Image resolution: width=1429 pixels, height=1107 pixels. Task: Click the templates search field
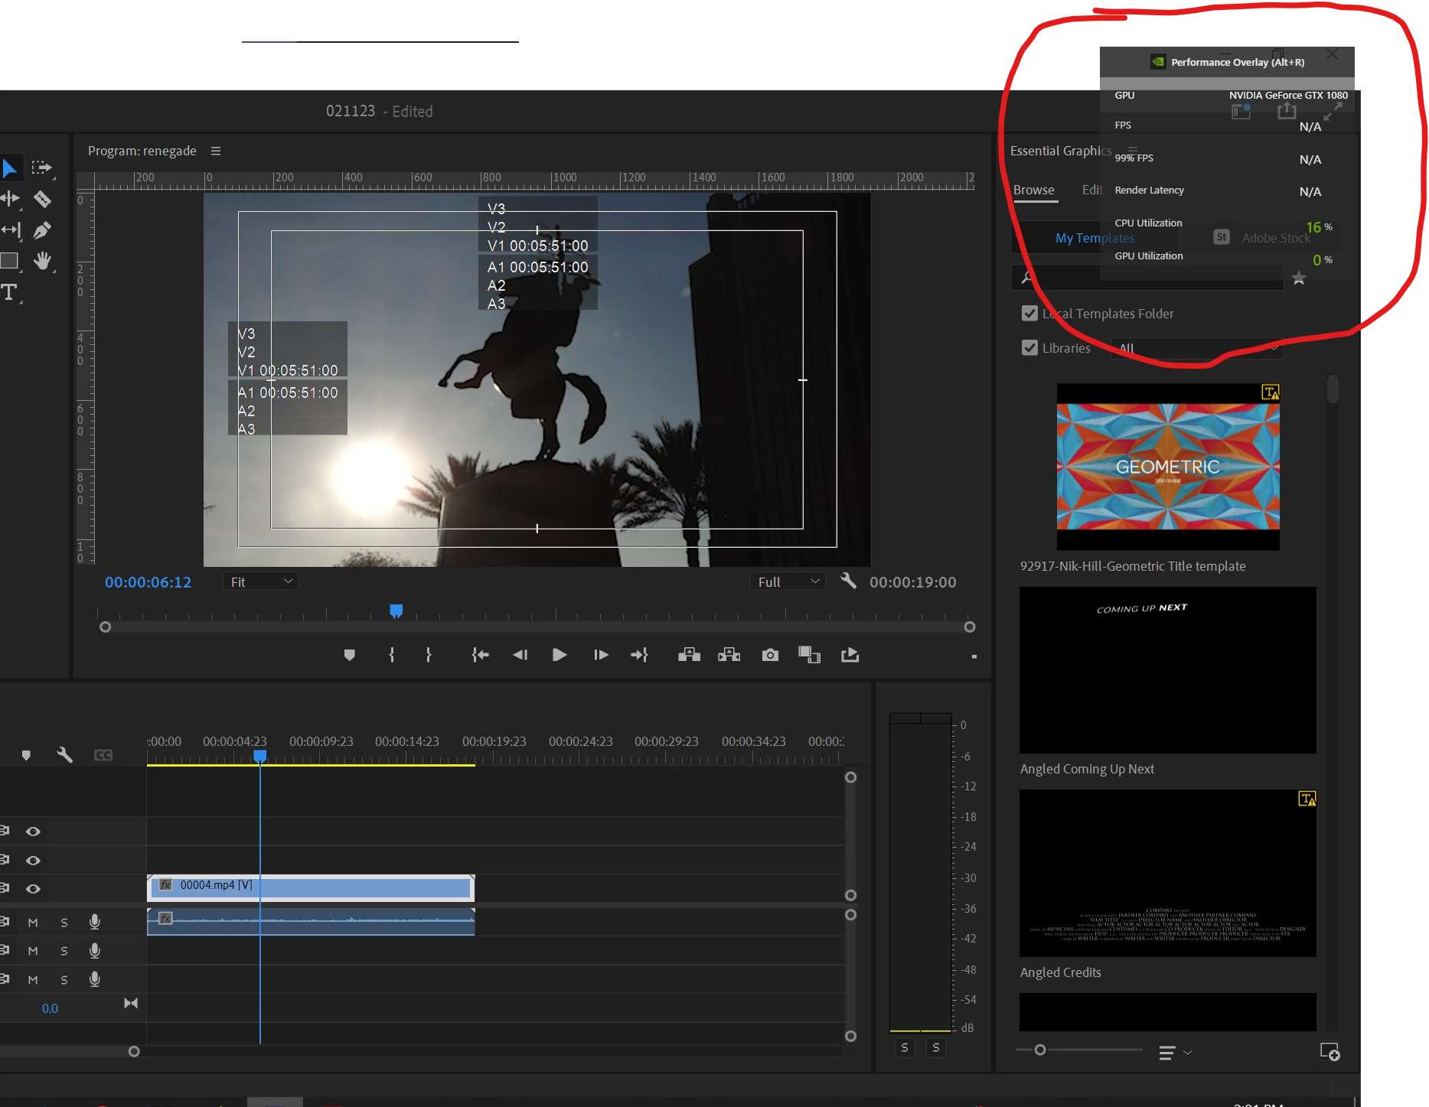1147,277
